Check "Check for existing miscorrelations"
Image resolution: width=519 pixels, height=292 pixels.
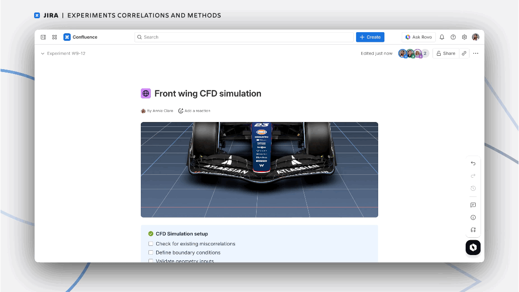[x=150, y=243]
